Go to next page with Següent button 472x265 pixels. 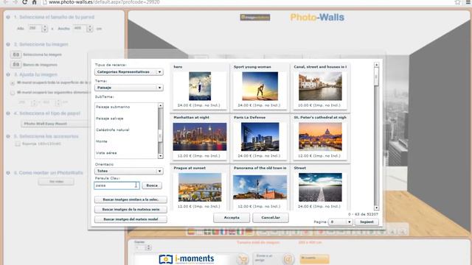[x=367, y=222]
